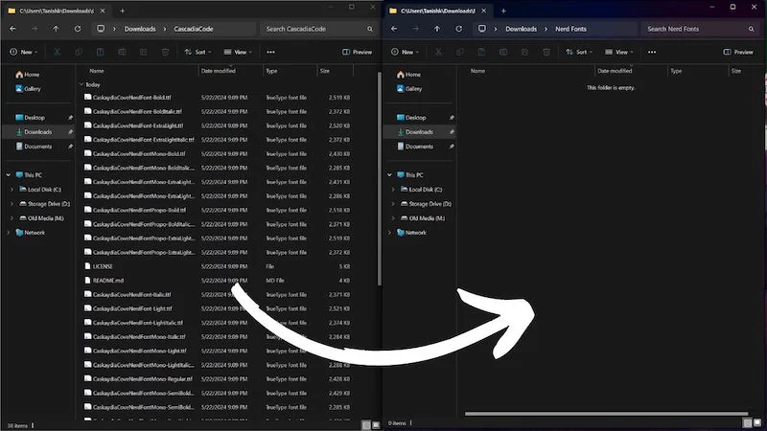Open Home in the CascadiaCode window sidebar
Viewport: 767px width, 431px height.
pyautogui.click(x=28, y=75)
